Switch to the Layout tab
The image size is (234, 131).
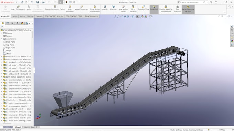pos(14,16)
